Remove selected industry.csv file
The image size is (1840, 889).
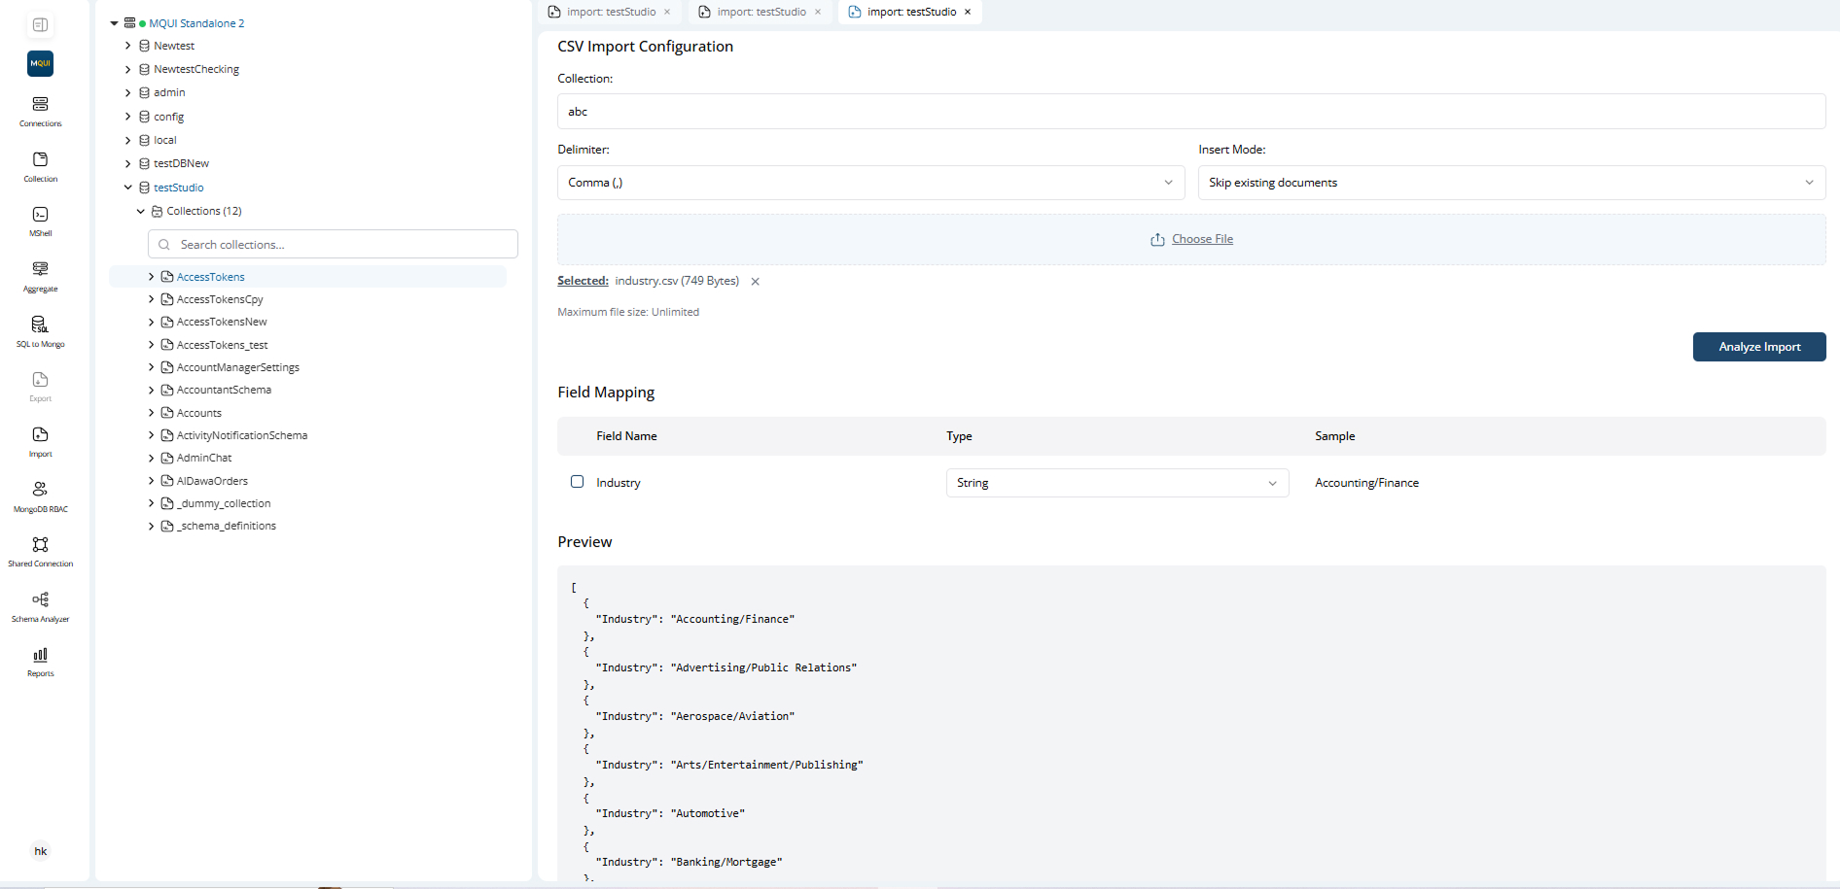click(x=755, y=282)
